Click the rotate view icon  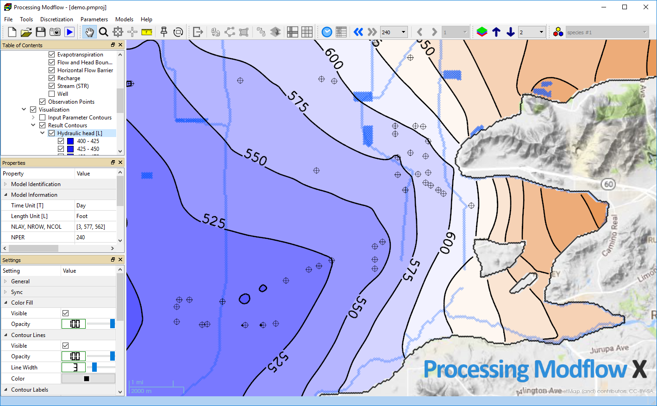(178, 32)
